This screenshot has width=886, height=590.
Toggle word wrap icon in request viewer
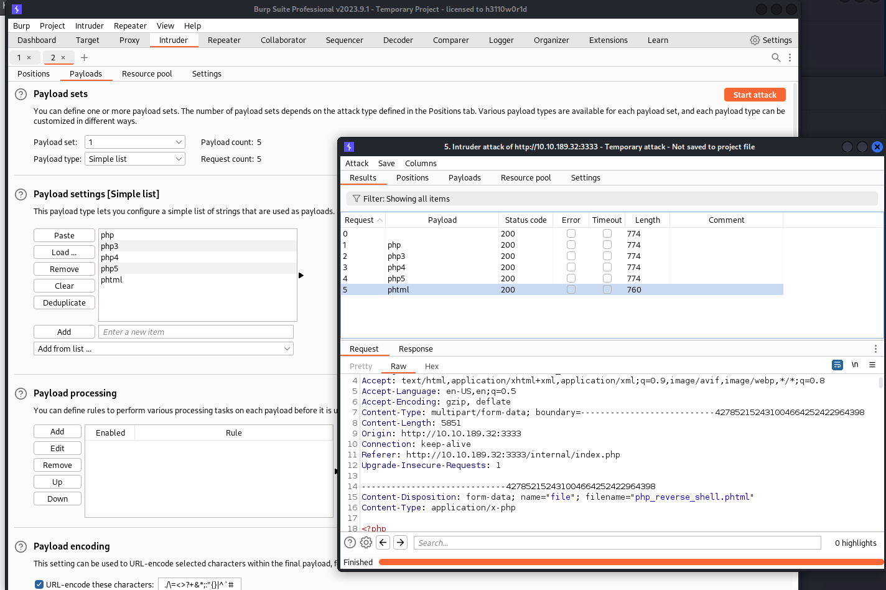pyautogui.click(x=837, y=365)
